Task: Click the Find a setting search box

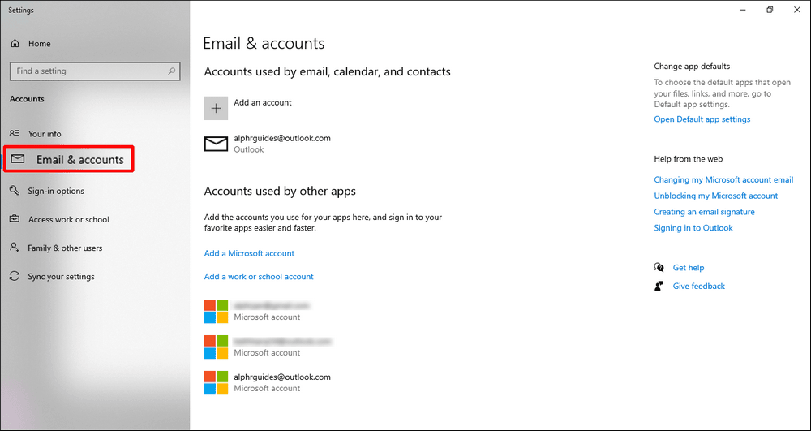Action: coord(95,71)
